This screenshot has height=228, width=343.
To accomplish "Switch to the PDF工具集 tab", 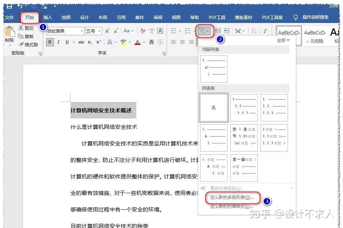I will coord(272,18).
